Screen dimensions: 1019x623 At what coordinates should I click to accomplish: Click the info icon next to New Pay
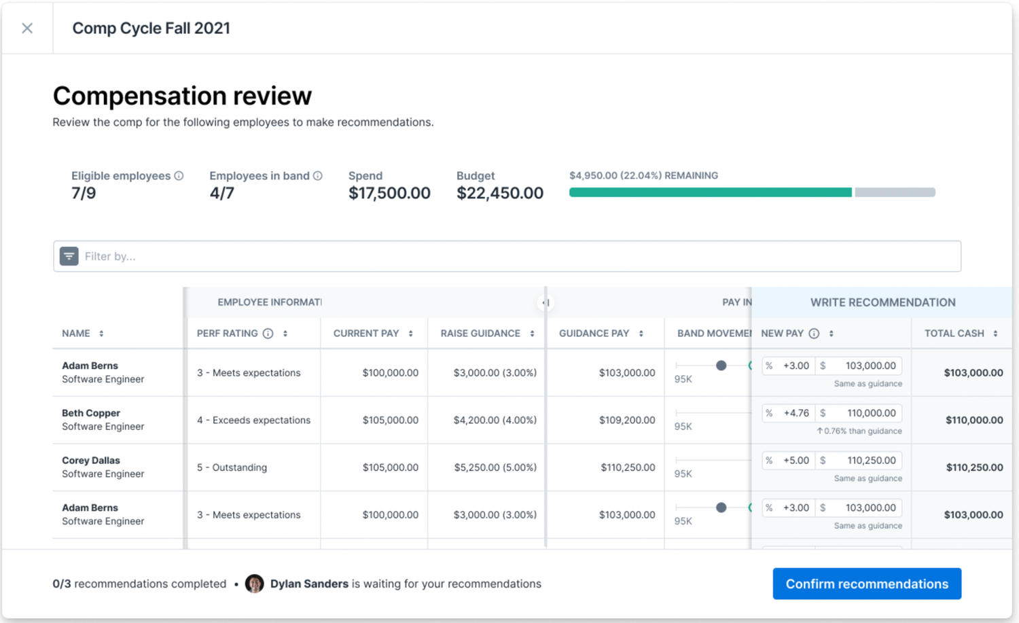pos(814,334)
